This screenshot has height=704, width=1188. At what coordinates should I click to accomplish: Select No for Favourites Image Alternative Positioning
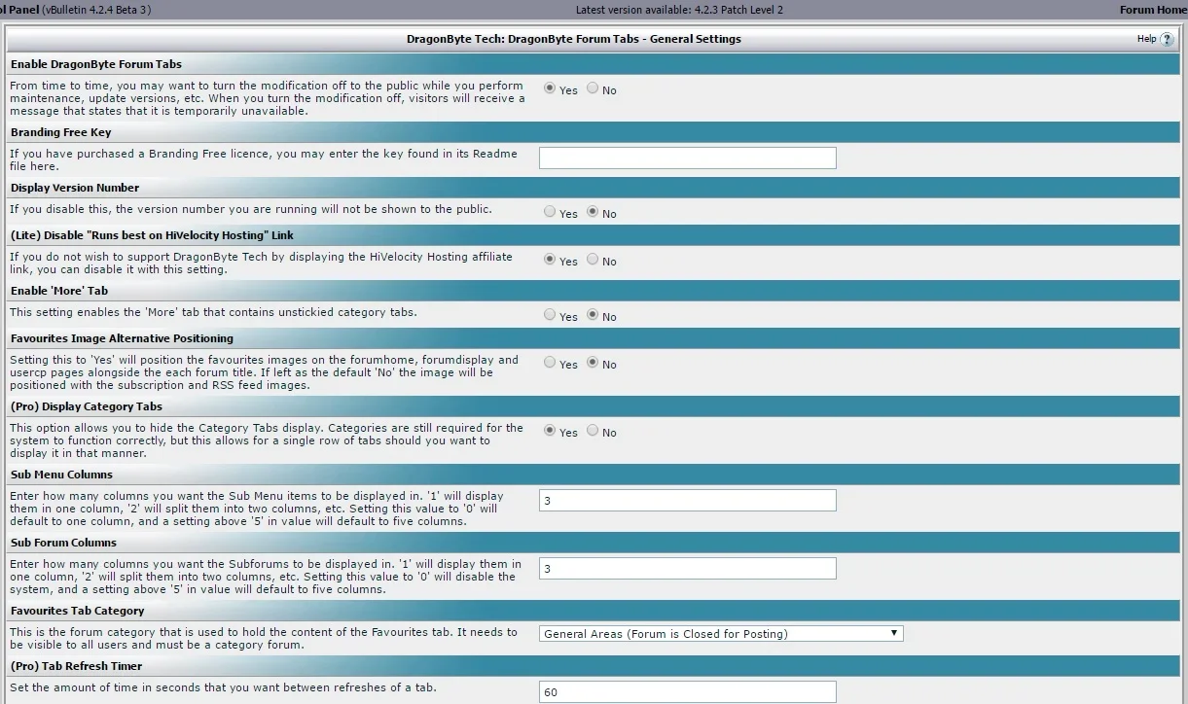coord(593,363)
